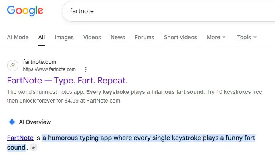Viewport: 275px width, 162px height.
Task: Click the source link icon after 'sound.'
Action: pos(34,147)
